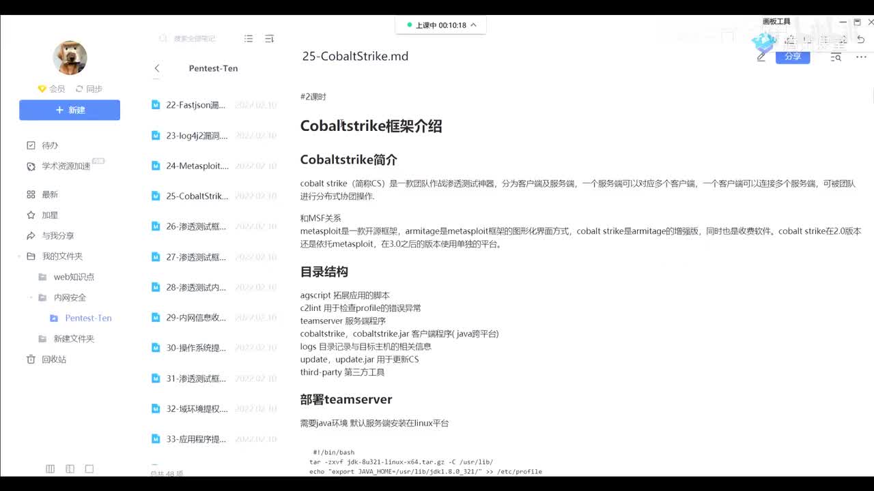Open the 待办 to-do section
This screenshot has width=874, height=491.
point(50,145)
